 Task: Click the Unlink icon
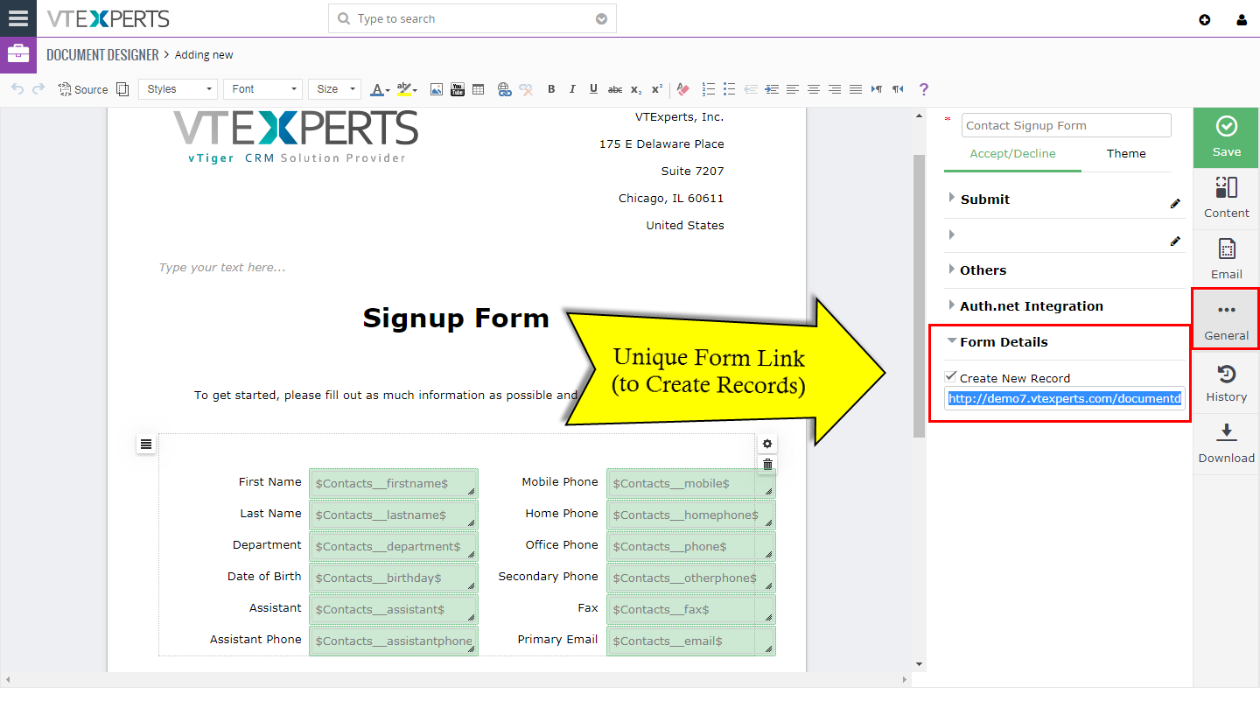[x=526, y=89]
